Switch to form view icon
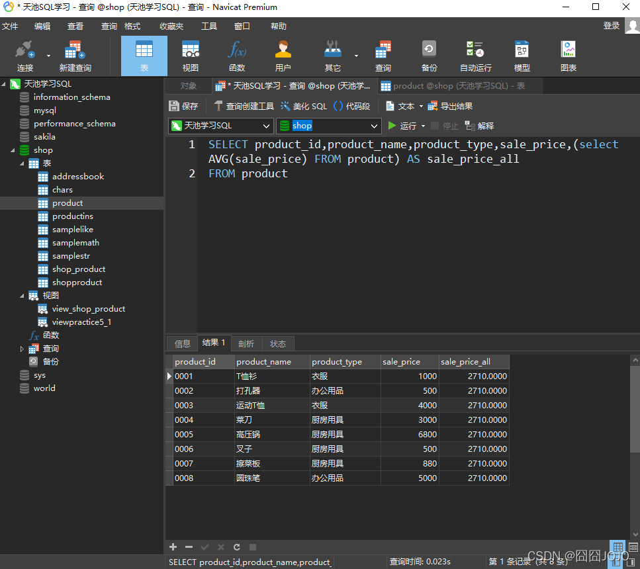Viewport: 640px width, 569px height. 633,547
